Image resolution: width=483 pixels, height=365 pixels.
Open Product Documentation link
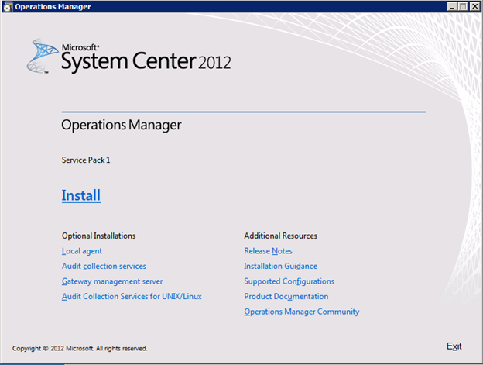click(286, 296)
